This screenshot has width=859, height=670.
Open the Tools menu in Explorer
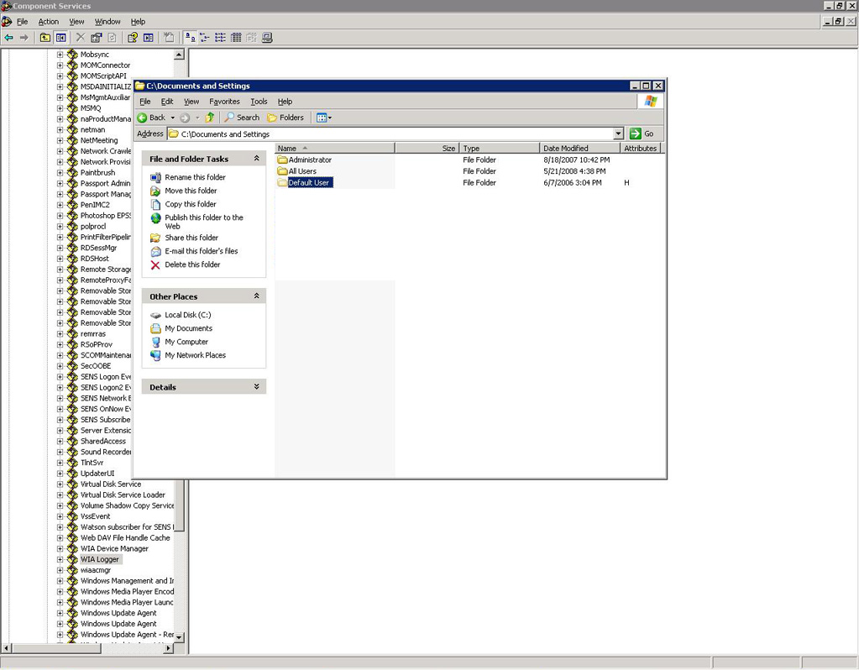pos(259,102)
